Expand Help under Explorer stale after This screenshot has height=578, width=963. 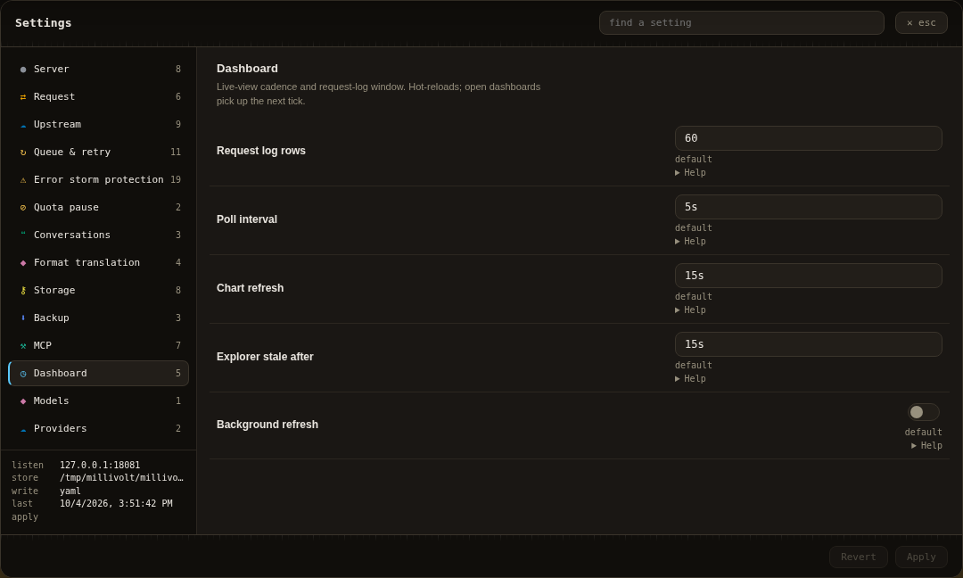click(x=690, y=379)
